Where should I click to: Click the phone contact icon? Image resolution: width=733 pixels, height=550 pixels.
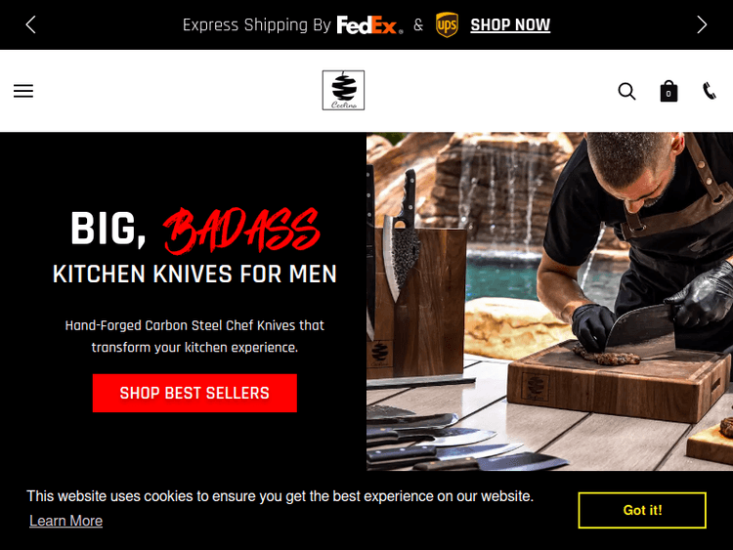710,91
